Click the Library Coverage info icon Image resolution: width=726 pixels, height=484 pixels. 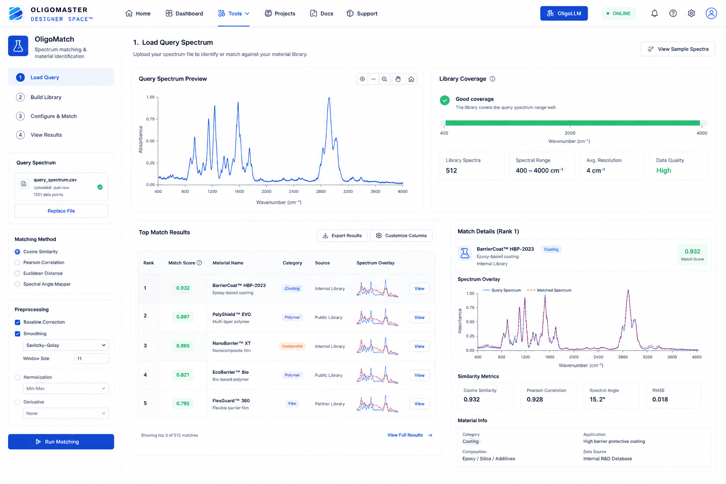point(493,79)
